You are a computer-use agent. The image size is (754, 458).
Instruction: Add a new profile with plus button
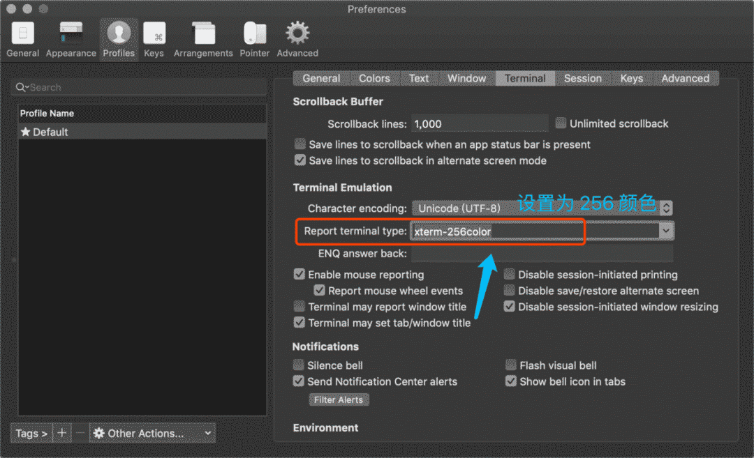pyautogui.click(x=61, y=433)
